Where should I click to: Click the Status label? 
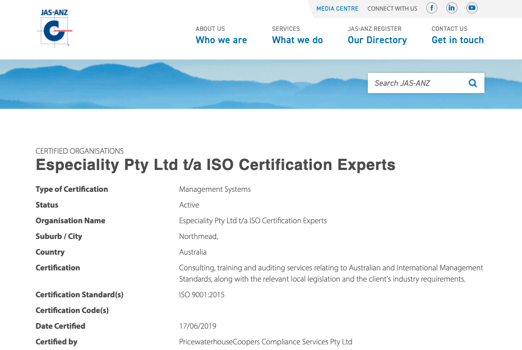tap(47, 205)
